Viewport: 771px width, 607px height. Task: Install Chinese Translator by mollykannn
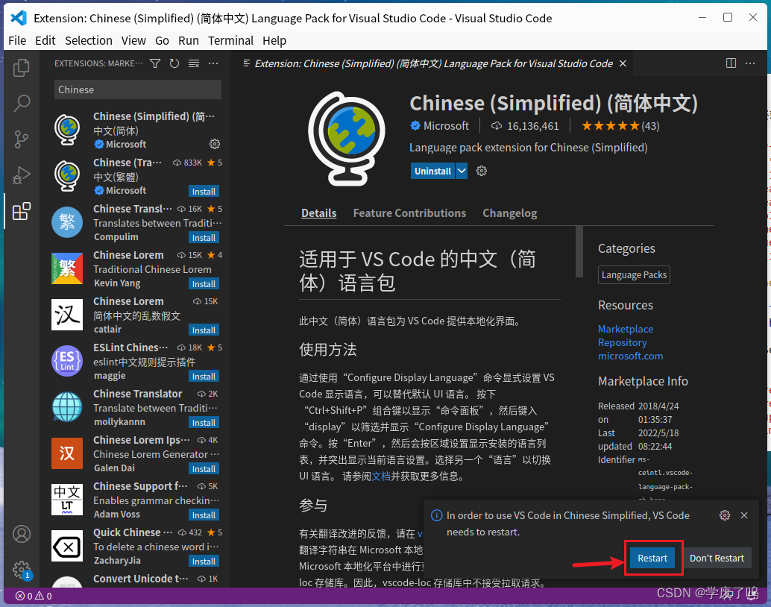pos(204,423)
